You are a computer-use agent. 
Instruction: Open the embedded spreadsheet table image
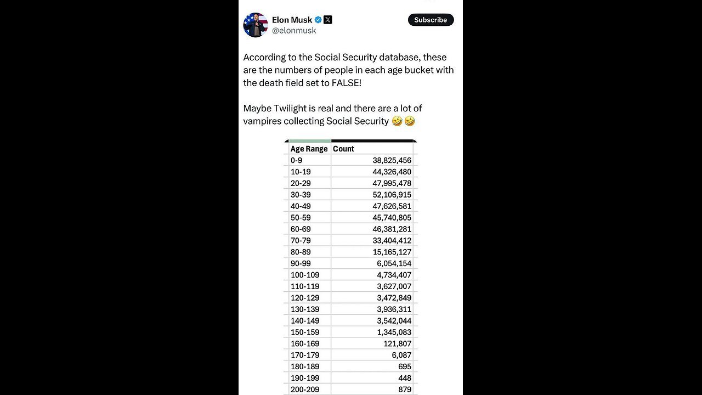[x=351, y=267]
